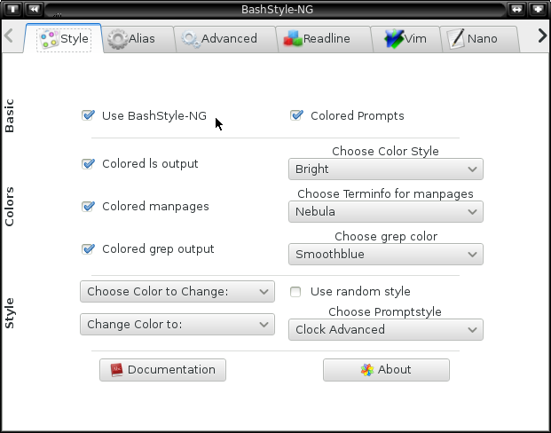Viewport: 551px width, 433px height.
Task: Click the green Vim logo icon
Action: [394, 39]
